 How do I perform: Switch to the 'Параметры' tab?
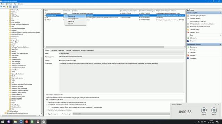pyautogui.click(x=76, y=50)
